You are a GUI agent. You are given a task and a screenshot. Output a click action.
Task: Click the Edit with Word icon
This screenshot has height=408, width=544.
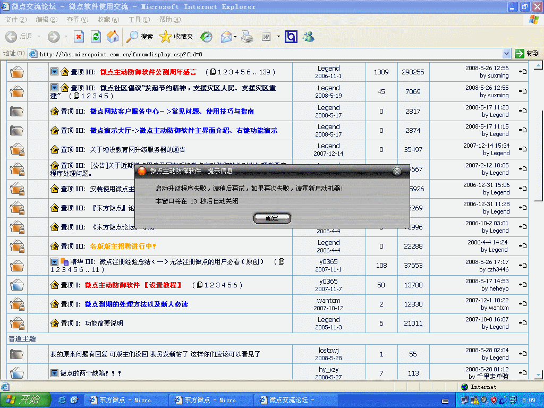(x=266, y=37)
